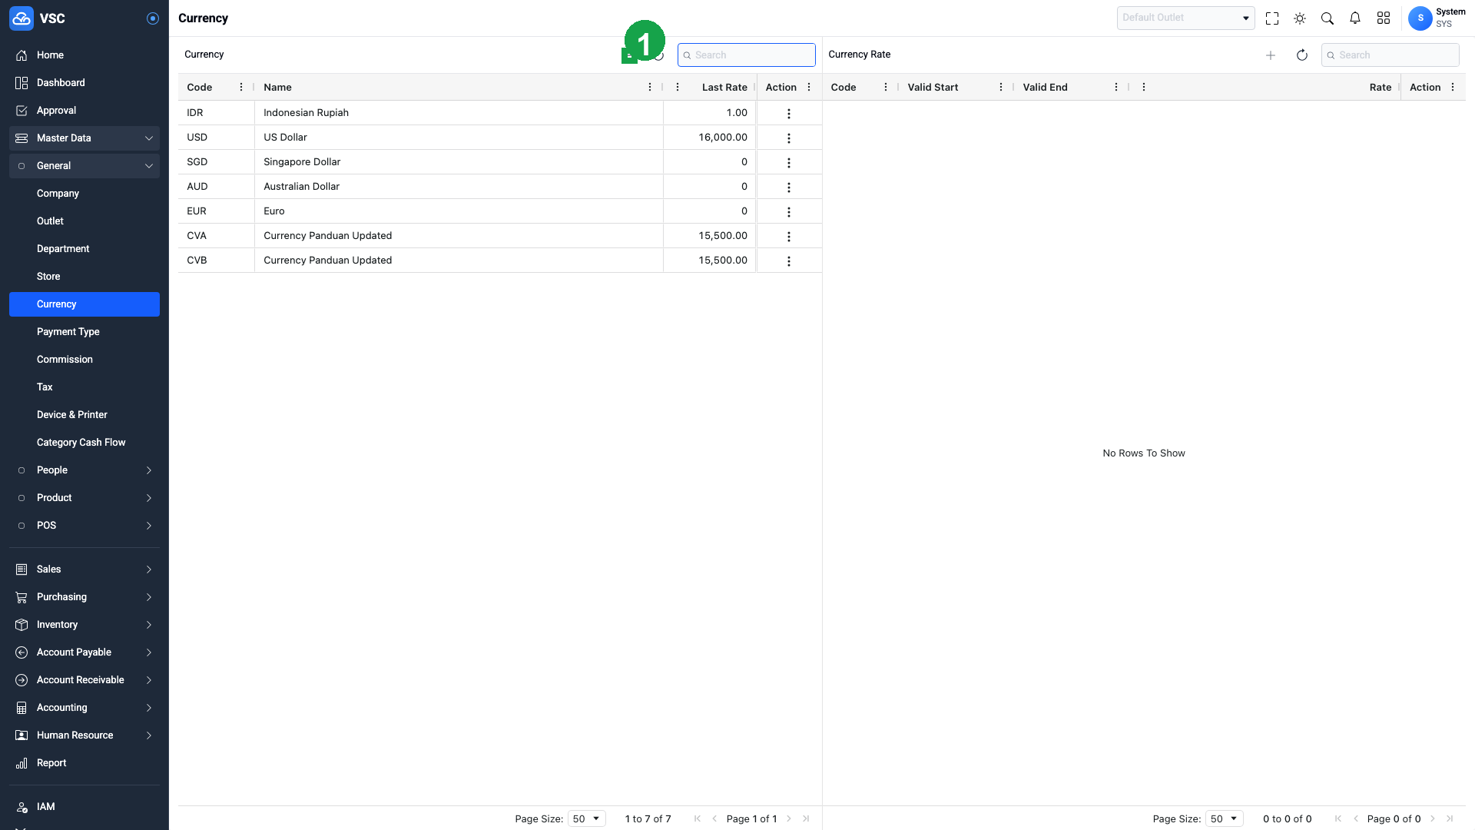Expand Inventory menu
This screenshot has height=830, width=1475.
click(85, 625)
